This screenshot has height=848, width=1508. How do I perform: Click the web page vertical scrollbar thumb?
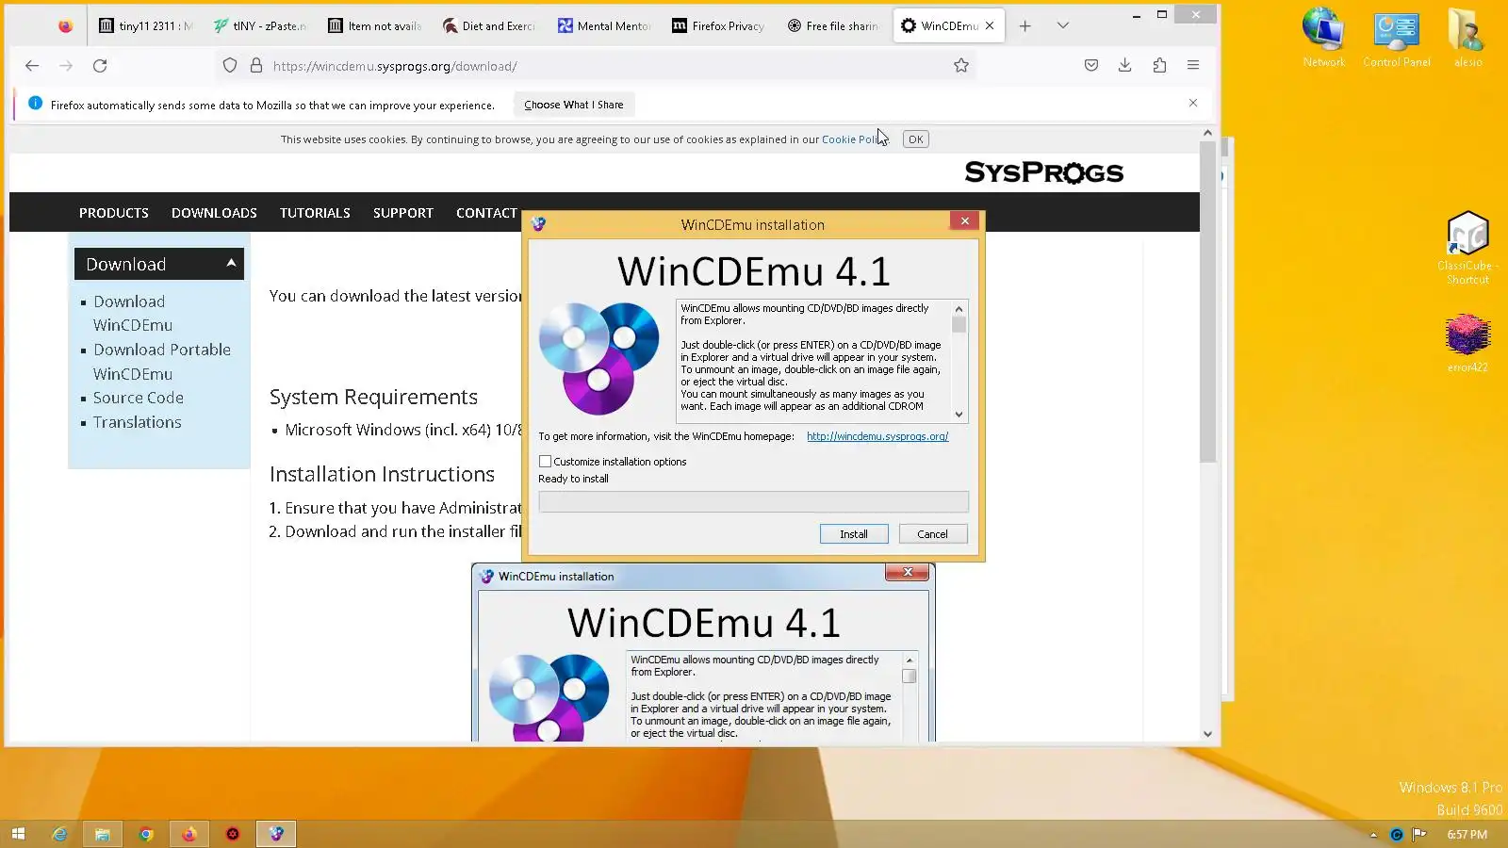point(1207,302)
